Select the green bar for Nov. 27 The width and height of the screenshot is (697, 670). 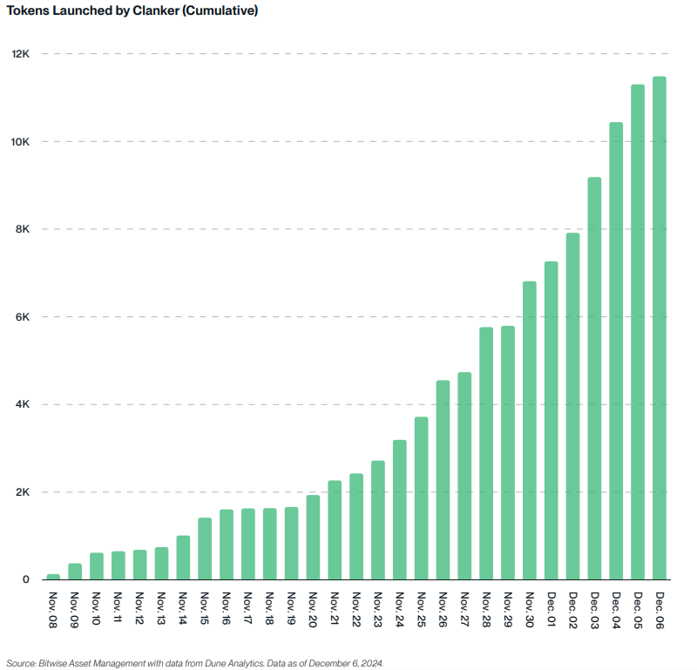464,476
